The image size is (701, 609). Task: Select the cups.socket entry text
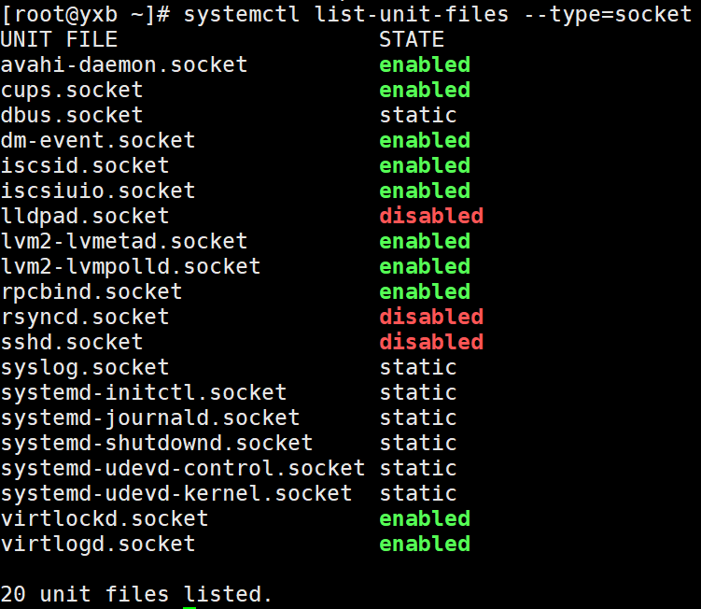pyautogui.click(x=72, y=90)
